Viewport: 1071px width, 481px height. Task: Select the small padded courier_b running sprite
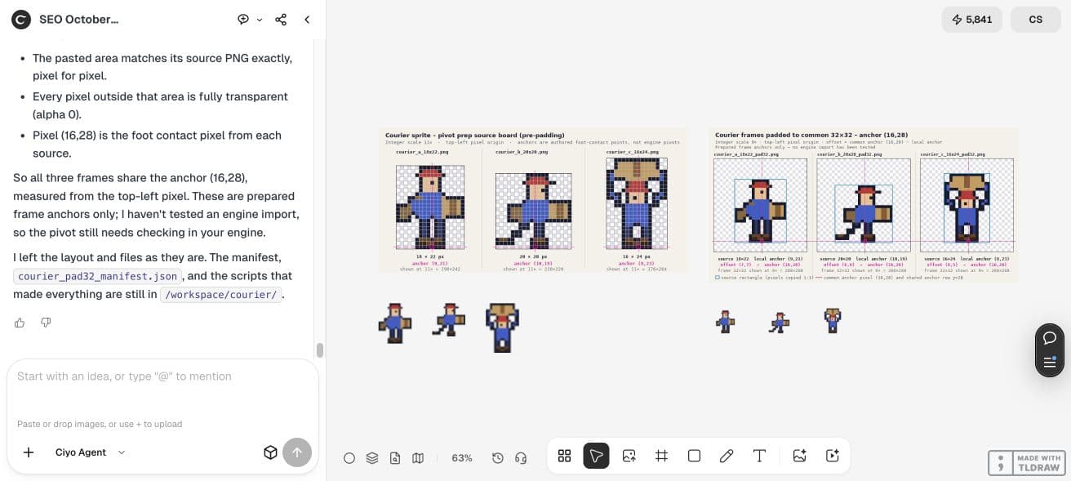pyautogui.click(x=779, y=322)
